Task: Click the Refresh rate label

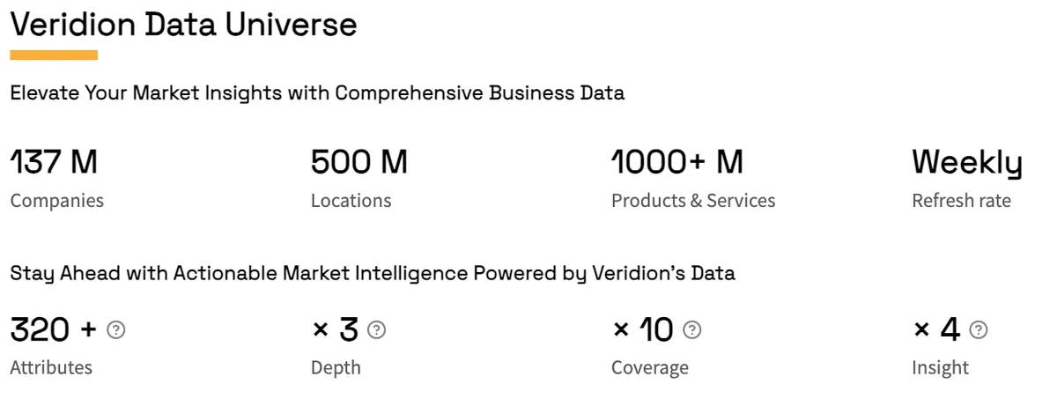Action: pos(961,201)
